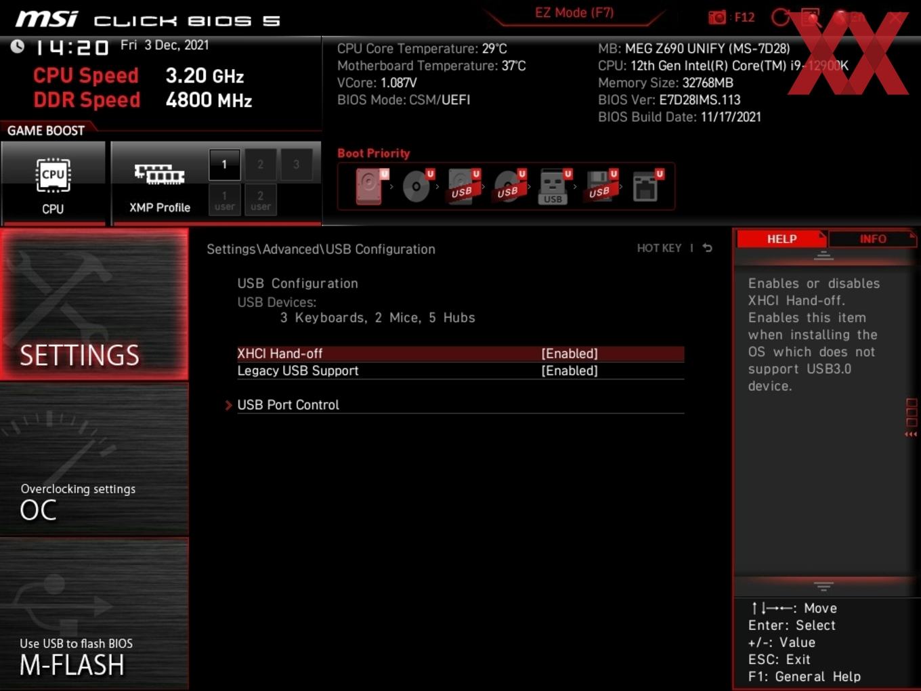This screenshot has width=921, height=691.
Task: Click the triple arrow collapse icon on right edge
Action: pyautogui.click(x=911, y=434)
